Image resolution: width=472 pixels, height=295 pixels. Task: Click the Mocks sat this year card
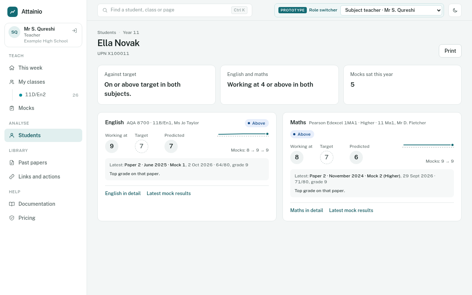[402, 85]
